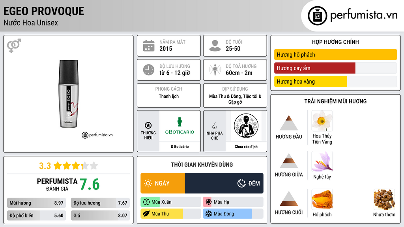Click the sillage value 60cm - 2m
404x227 pixels.
[239, 73]
